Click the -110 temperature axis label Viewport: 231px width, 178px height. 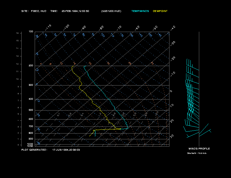click(x=48, y=27)
